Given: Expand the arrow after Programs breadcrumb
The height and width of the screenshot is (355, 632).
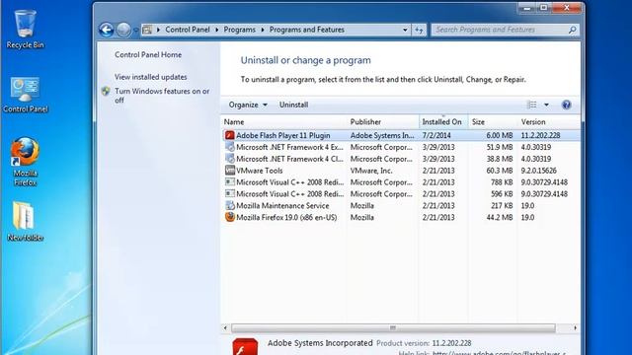Looking at the screenshot, I should 263,30.
